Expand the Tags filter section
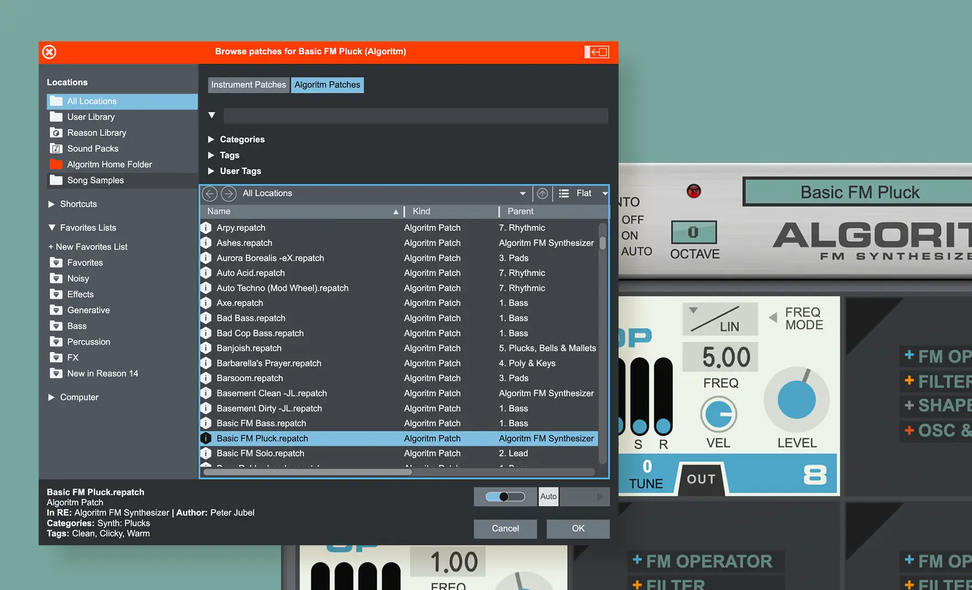This screenshot has height=590, width=972. pyautogui.click(x=211, y=155)
